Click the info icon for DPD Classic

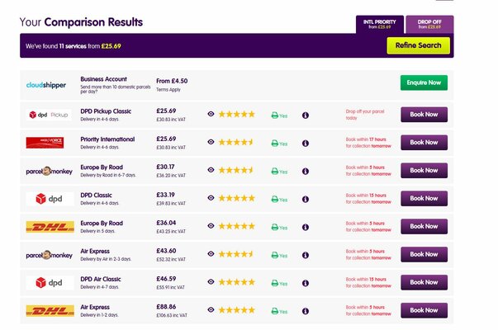coord(306,198)
